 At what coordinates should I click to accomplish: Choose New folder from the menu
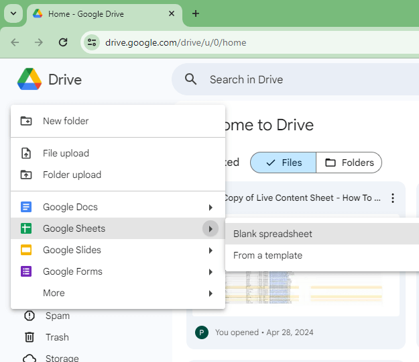[118, 121]
